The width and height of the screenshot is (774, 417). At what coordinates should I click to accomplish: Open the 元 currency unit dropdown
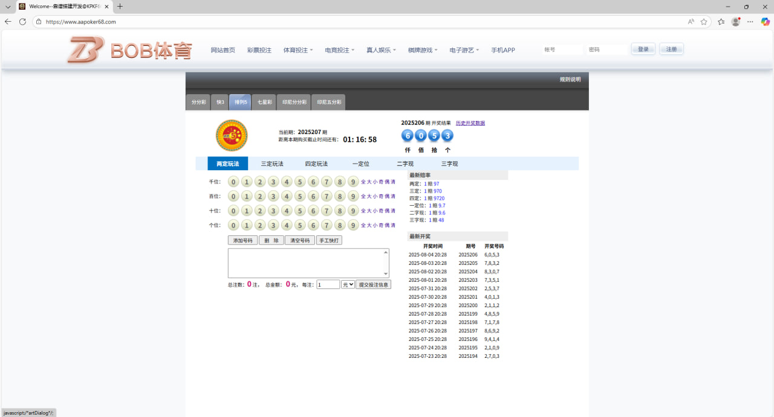coord(348,284)
